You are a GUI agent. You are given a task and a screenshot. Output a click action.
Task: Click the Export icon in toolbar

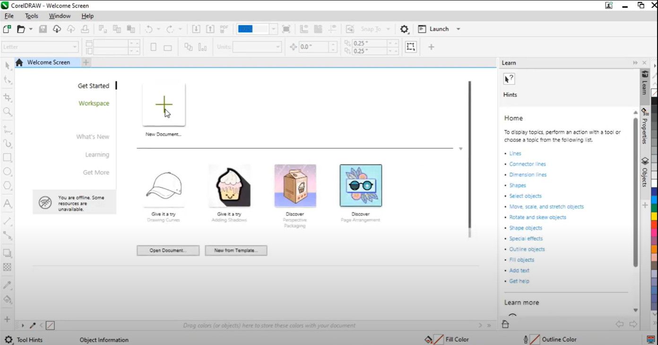pyautogui.click(x=210, y=29)
